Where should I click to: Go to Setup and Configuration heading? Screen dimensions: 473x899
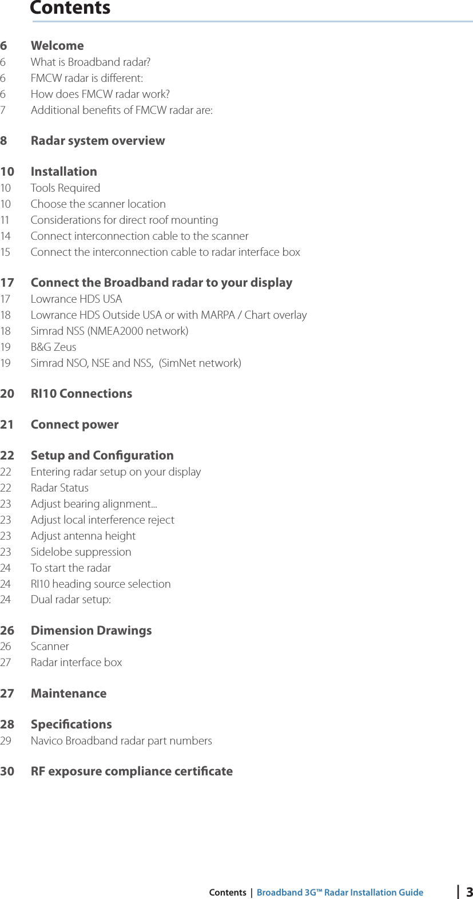(x=102, y=456)
